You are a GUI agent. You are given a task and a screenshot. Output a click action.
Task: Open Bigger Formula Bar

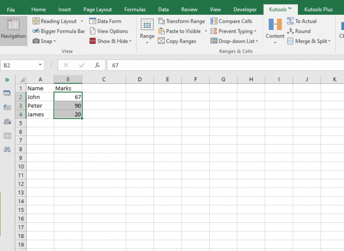click(59, 31)
